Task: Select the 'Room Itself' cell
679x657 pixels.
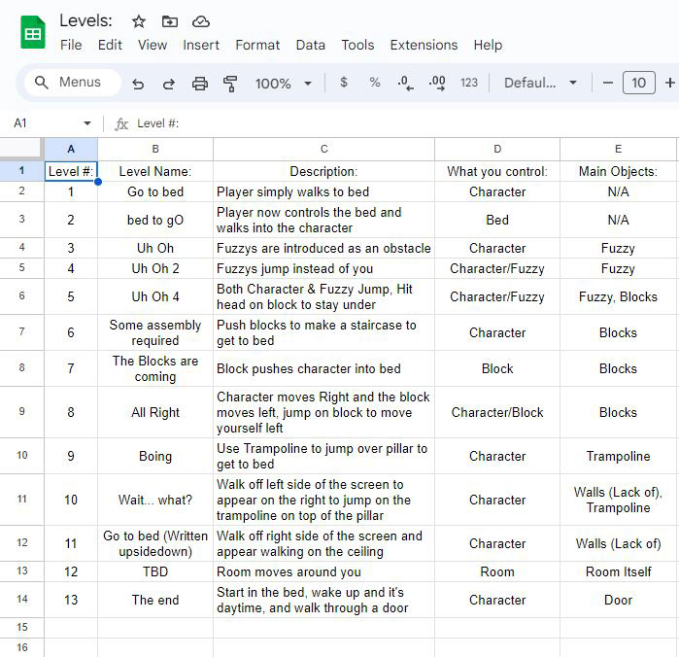Action: point(618,571)
